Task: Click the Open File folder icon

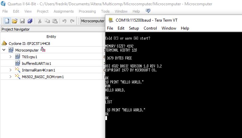Action: coord(15,21)
